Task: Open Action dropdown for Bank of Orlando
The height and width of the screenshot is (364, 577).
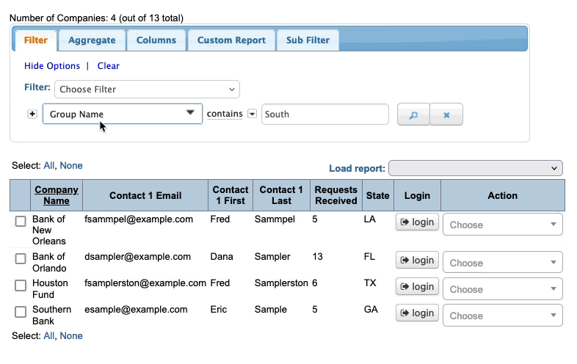Action: 502,263
